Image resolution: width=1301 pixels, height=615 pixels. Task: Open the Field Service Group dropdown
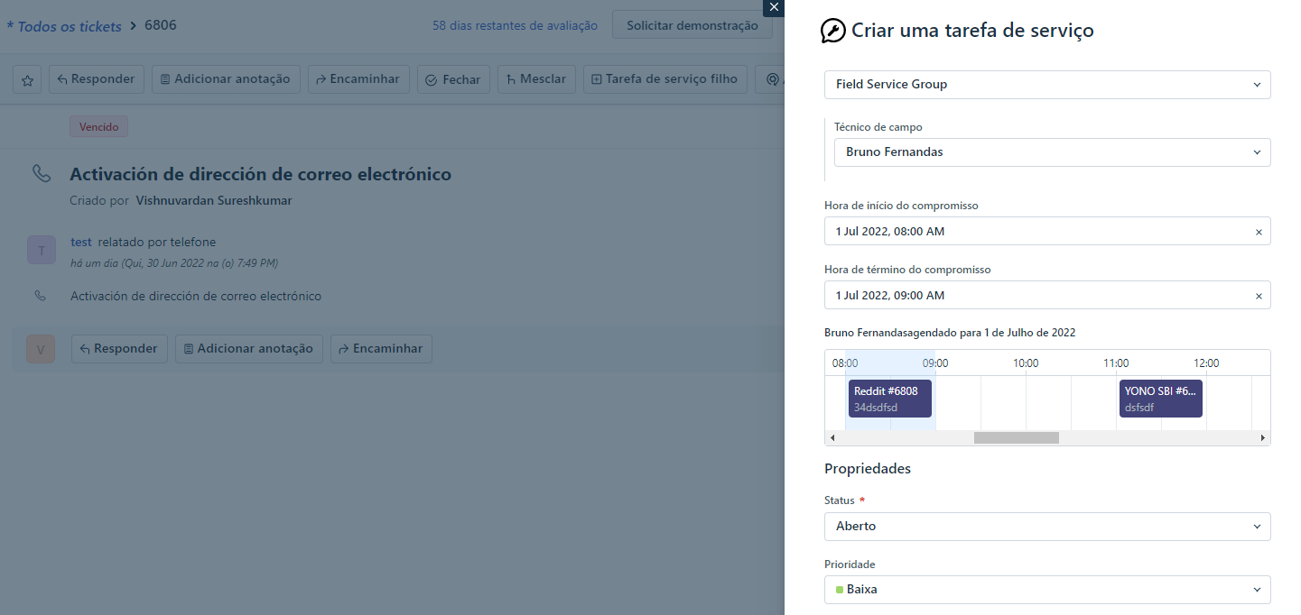[1047, 84]
